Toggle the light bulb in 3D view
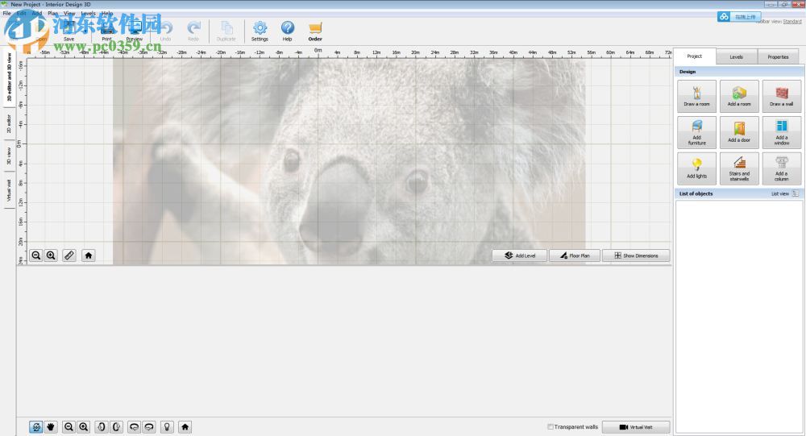The height and width of the screenshot is (436, 806). [167, 427]
